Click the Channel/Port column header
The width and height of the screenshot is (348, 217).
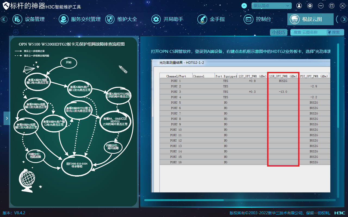[x=176, y=76]
